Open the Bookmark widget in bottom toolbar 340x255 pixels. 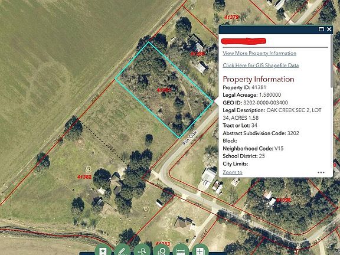point(103,250)
